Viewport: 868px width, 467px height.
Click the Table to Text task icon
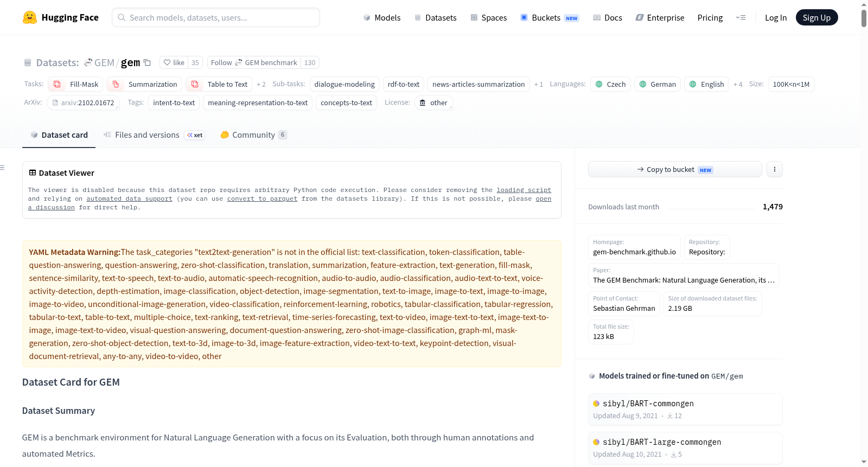pyautogui.click(x=195, y=84)
